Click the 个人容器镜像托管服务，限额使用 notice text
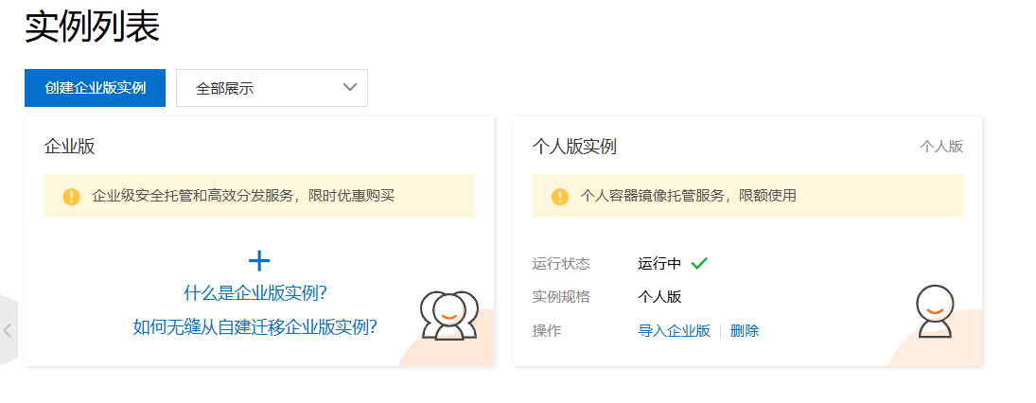1036x403 pixels. [688, 196]
